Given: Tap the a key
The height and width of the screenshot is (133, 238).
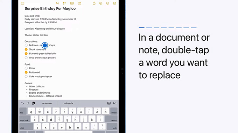Looking at the screenshot, I should [x=34, y=119].
